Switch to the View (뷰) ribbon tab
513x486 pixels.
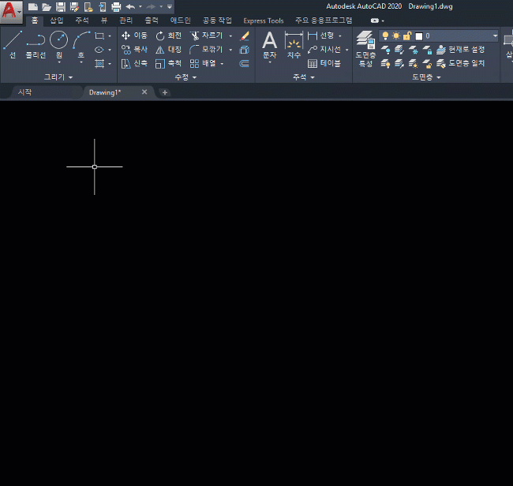click(x=104, y=21)
